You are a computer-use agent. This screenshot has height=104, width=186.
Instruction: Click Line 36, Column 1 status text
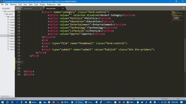coord(11,99)
